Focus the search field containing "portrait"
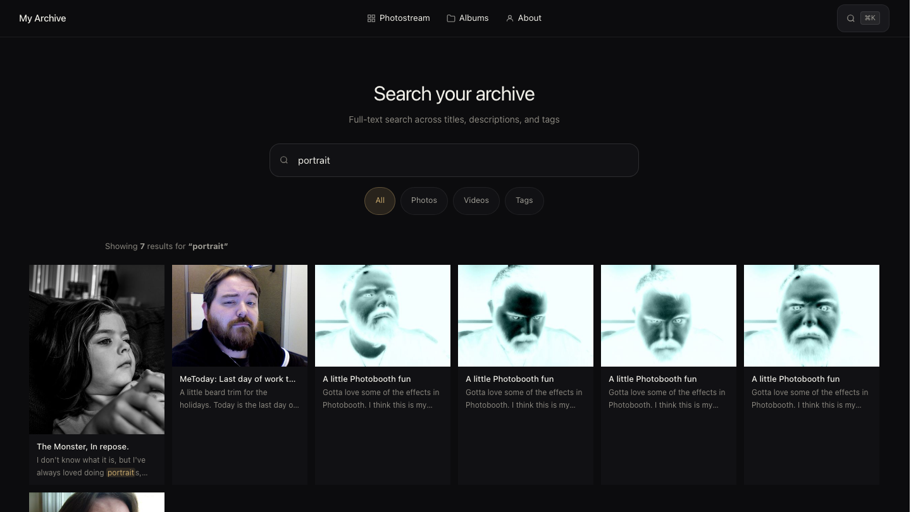This screenshot has width=911, height=512. tap(454, 161)
